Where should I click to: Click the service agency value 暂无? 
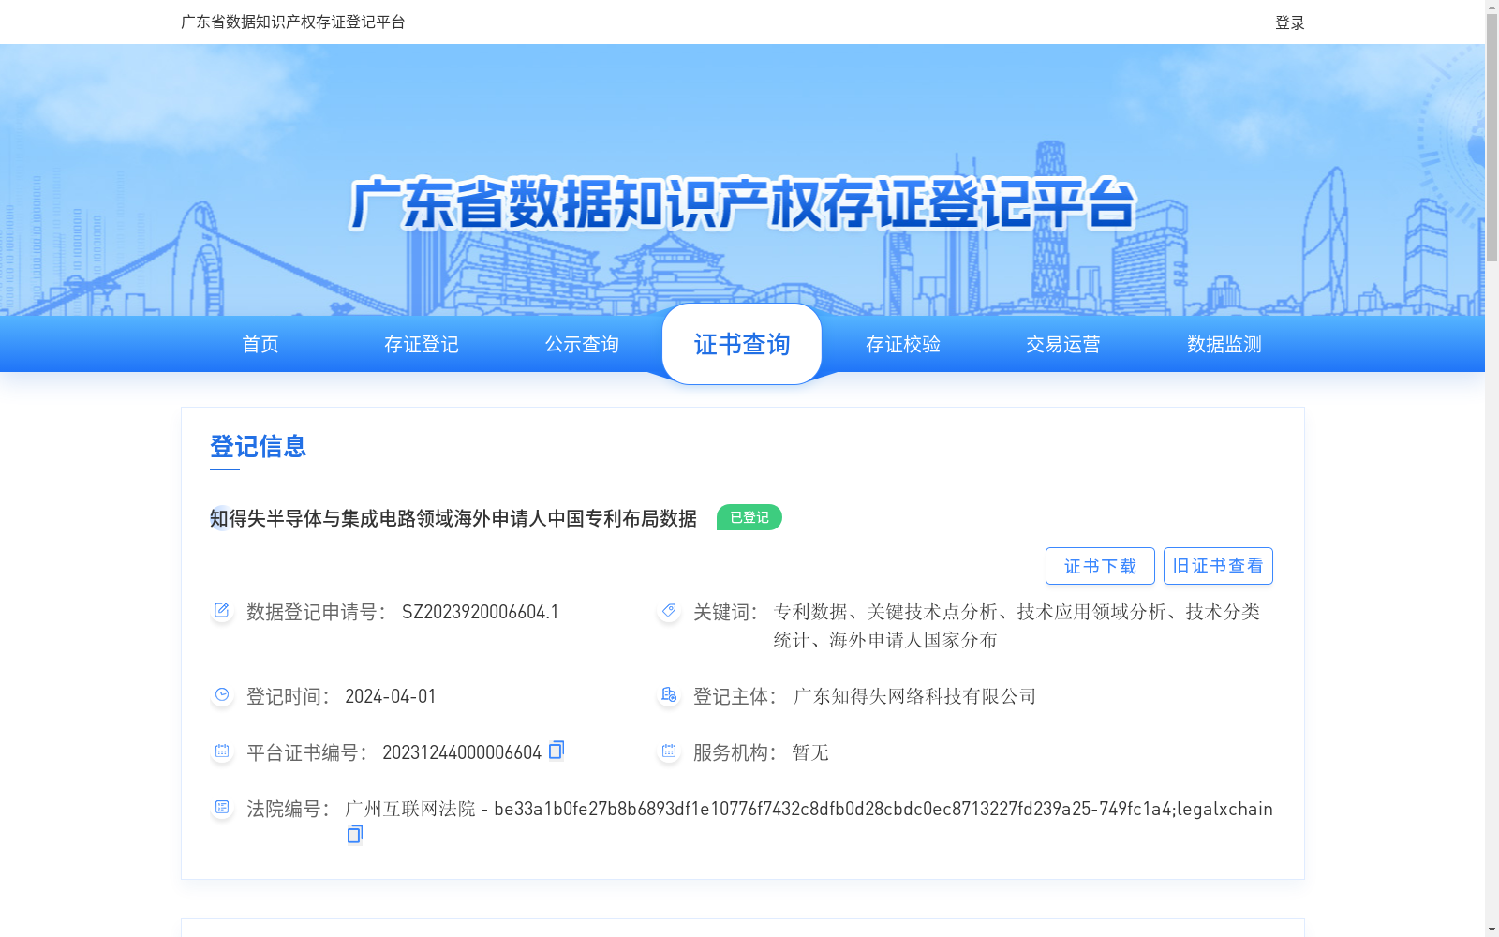click(810, 752)
